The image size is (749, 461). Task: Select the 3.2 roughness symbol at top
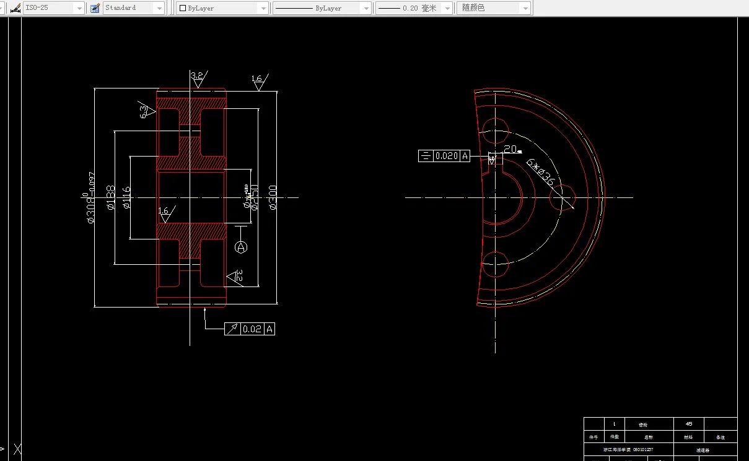pyautogui.click(x=198, y=79)
